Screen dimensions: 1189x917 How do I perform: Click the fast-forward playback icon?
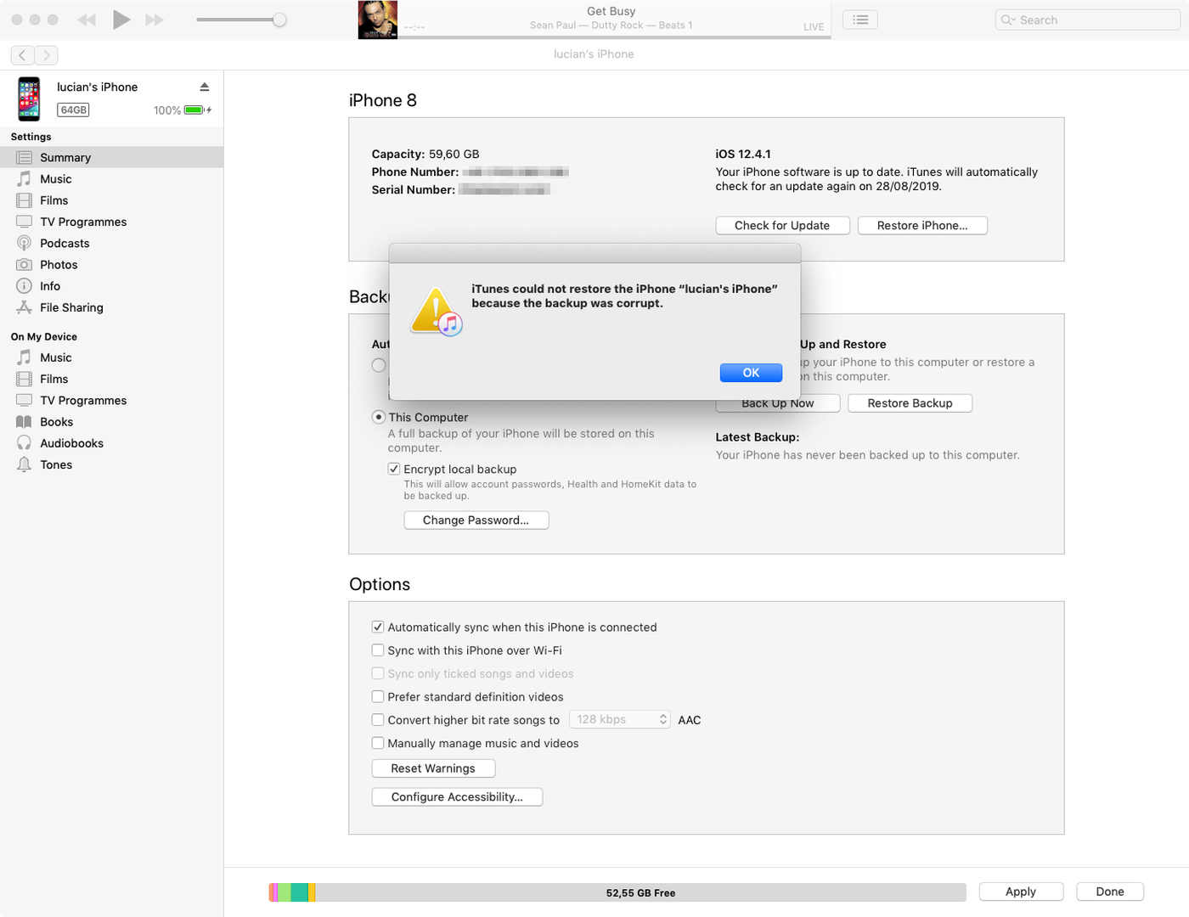tap(155, 20)
